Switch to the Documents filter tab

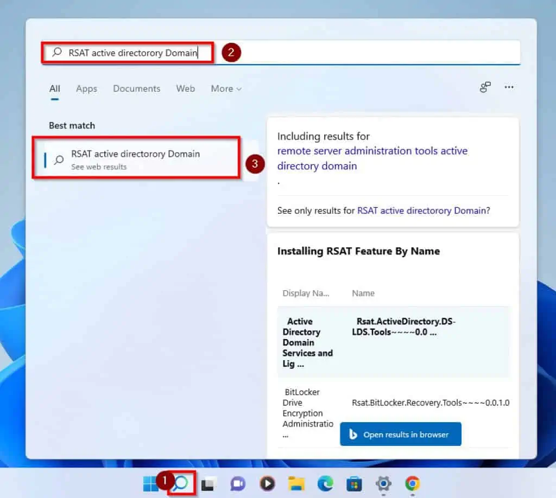point(136,88)
